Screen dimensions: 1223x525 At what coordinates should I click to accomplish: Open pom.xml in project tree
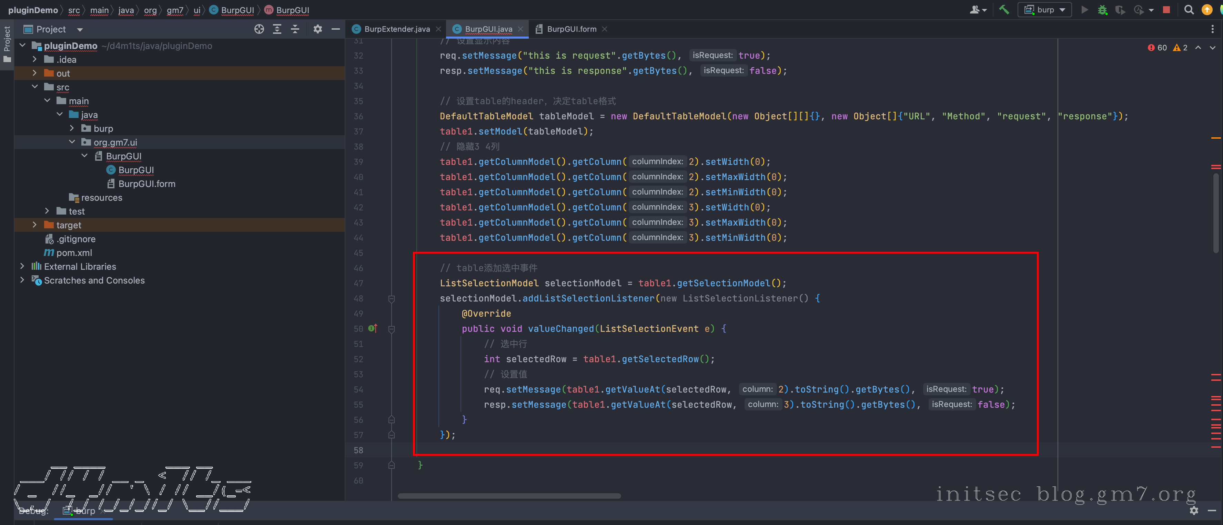(74, 253)
